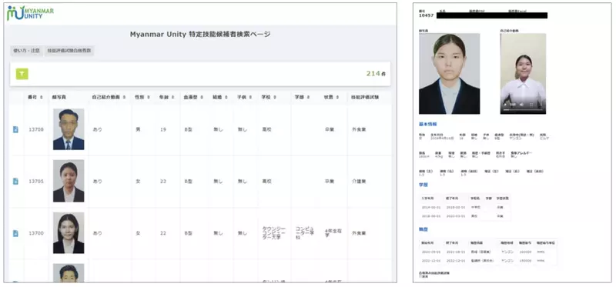616x287 pixels.
Task: Click face photo of candidate 13708
Action: [x=69, y=129]
